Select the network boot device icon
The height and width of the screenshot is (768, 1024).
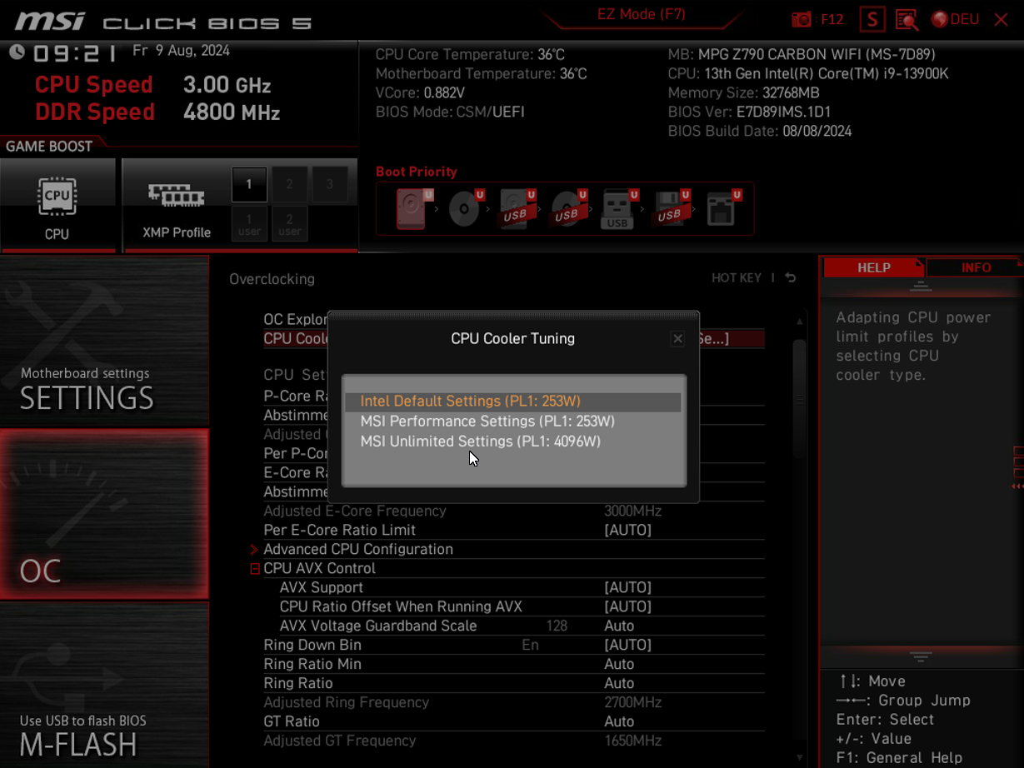[x=722, y=208]
